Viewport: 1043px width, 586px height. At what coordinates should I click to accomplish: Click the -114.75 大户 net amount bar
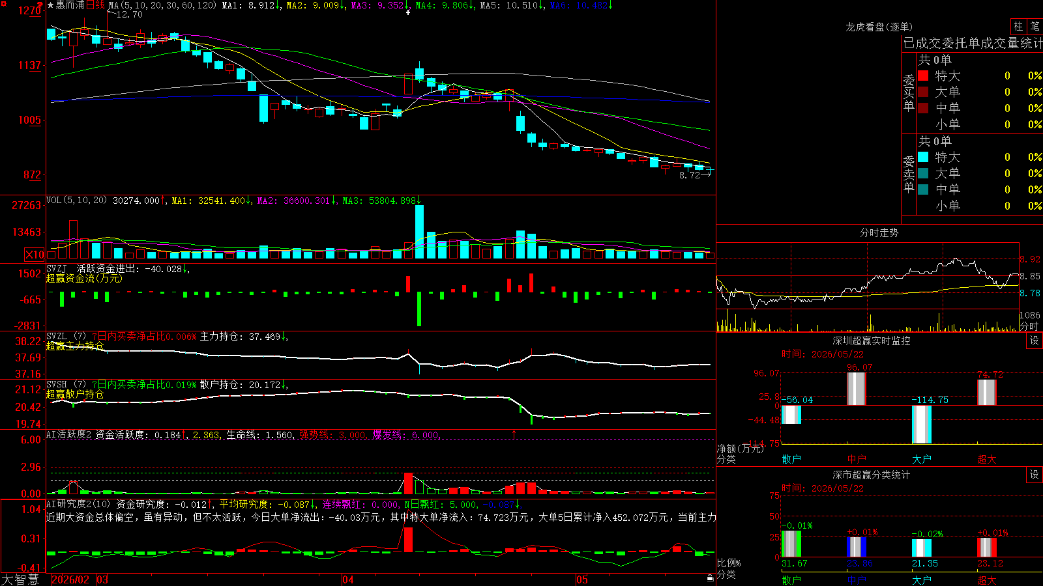click(x=922, y=425)
